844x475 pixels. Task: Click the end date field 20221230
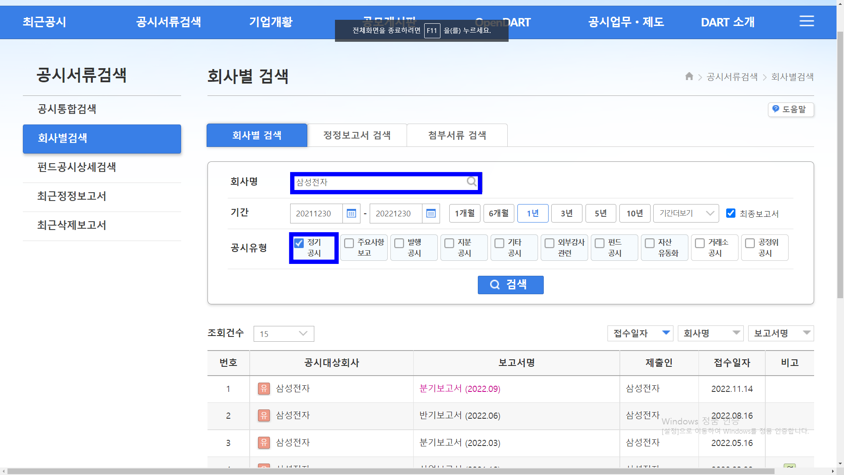click(396, 213)
